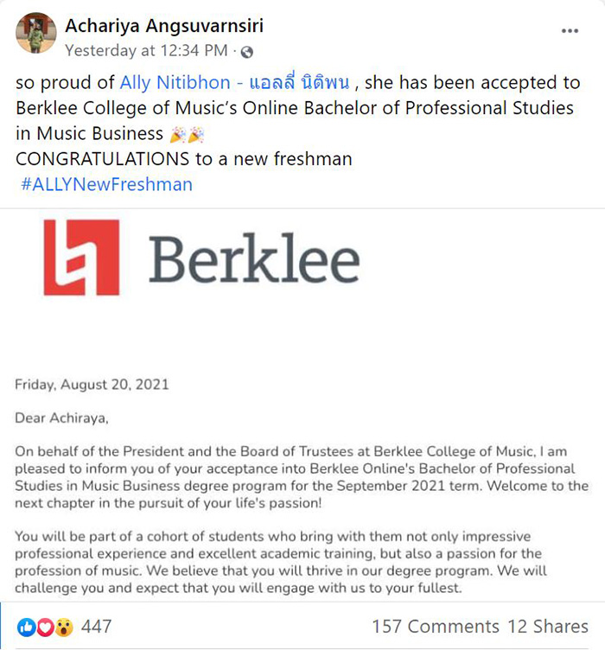The width and height of the screenshot is (605, 650).
Task: Click the red Berklee logo icon
Action: point(82,258)
